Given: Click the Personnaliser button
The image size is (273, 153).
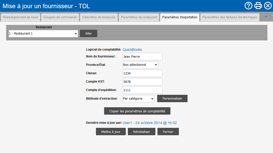Looking at the screenshot, I should tap(172, 99).
